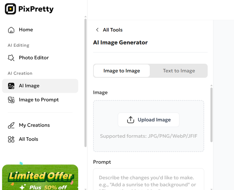Viewport: 234px width, 190px height.
Task: Click the Upload Image button
Action: pos(149,120)
